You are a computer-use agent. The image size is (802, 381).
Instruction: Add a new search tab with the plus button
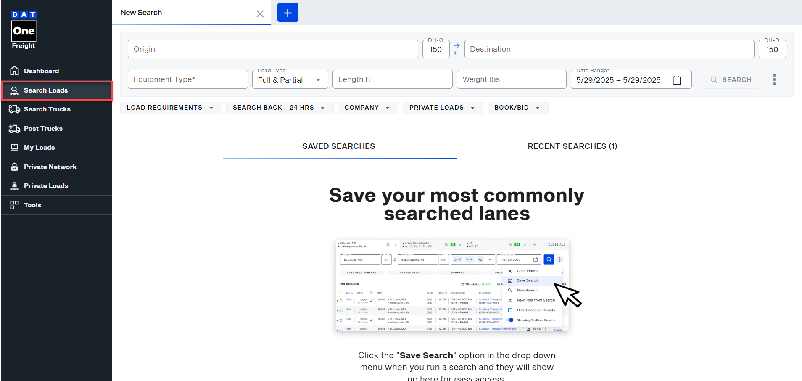click(x=288, y=13)
